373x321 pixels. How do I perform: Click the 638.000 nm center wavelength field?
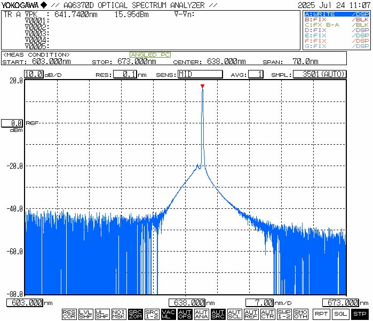[x=187, y=303]
